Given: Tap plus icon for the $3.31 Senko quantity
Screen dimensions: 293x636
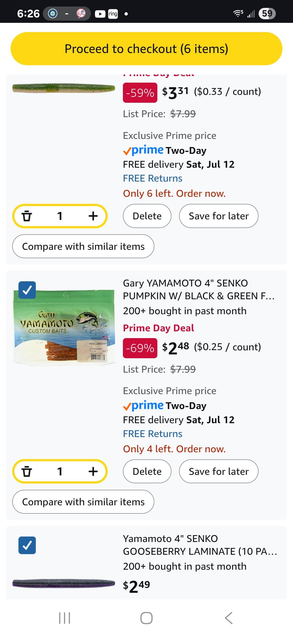Looking at the screenshot, I should tap(93, 216).
